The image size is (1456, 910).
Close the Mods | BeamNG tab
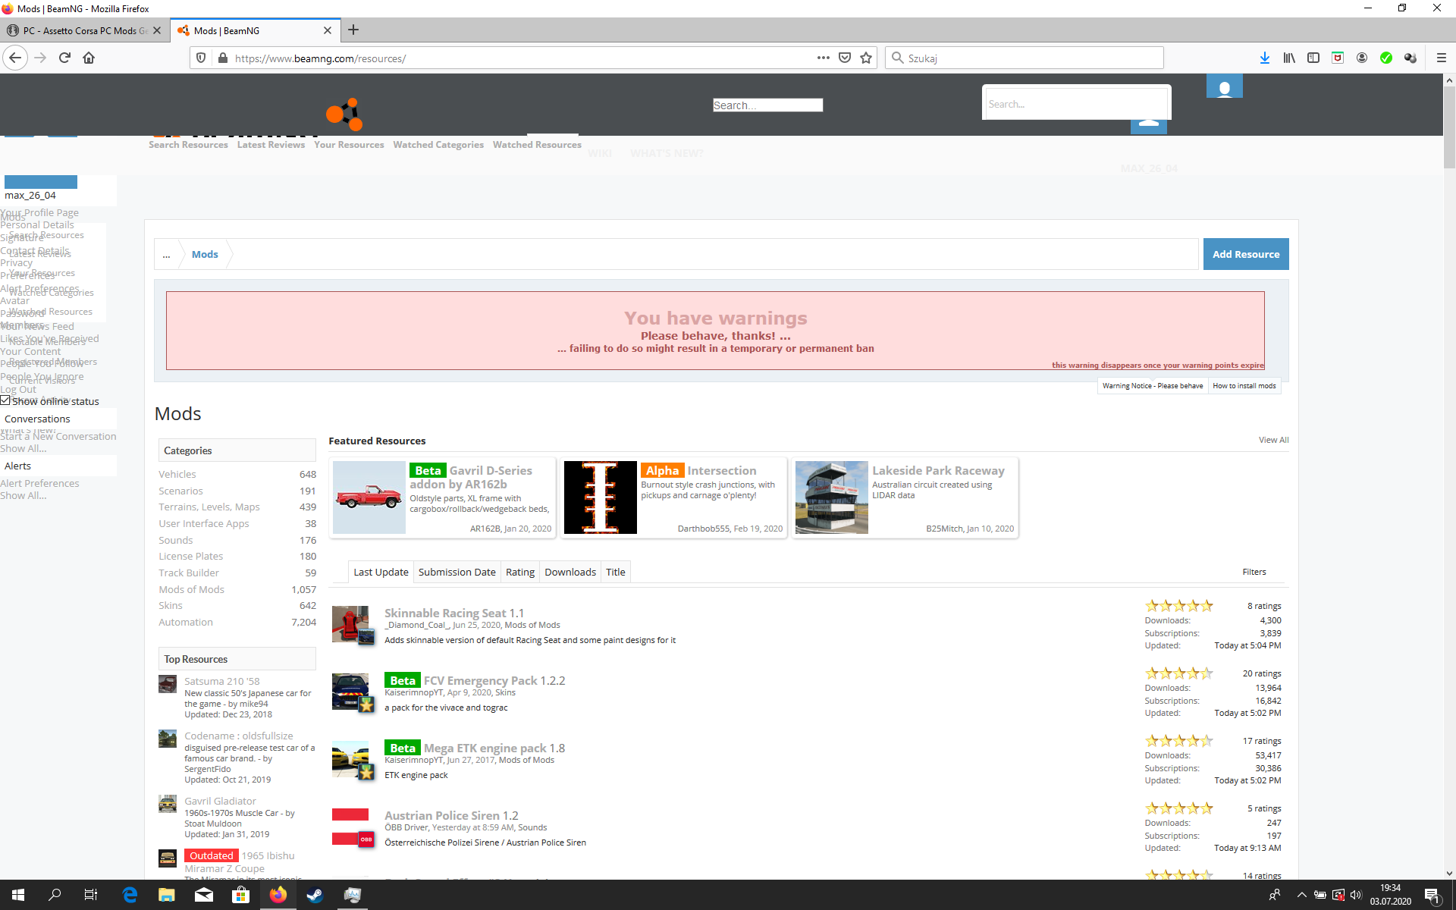[328, 30]
